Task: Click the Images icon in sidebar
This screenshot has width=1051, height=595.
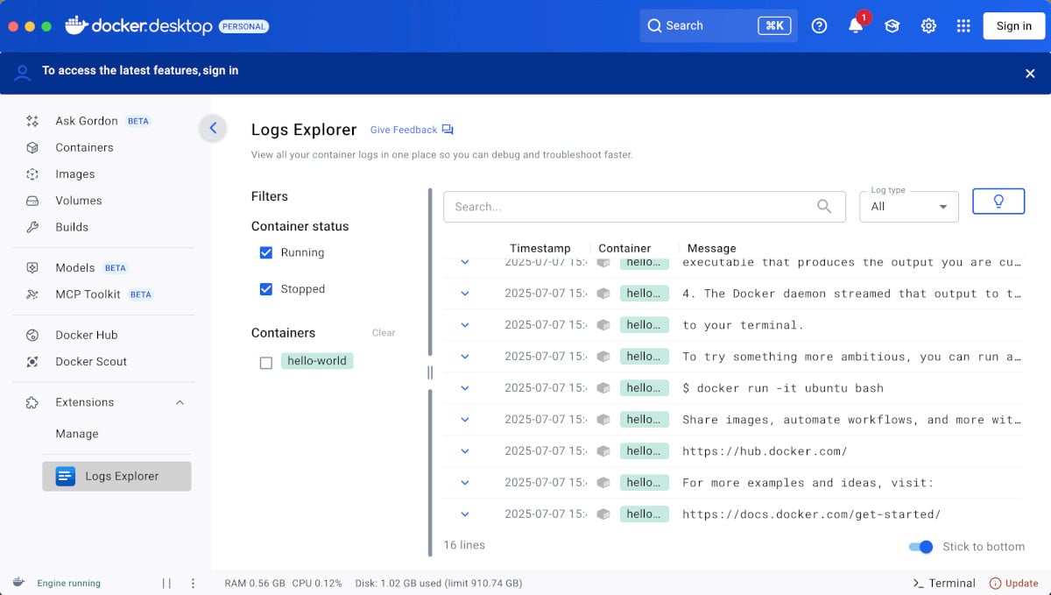Action: (x=32, y=174)
